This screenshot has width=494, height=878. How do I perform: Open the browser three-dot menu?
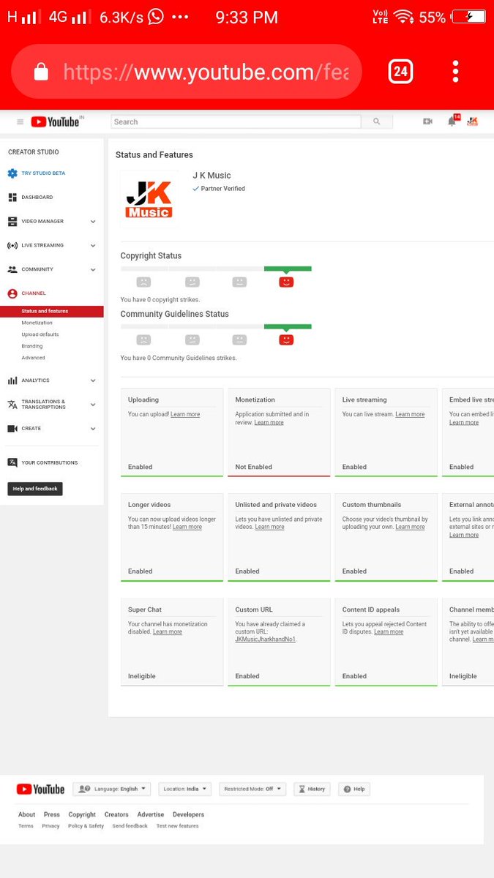(x=455, y=71)
